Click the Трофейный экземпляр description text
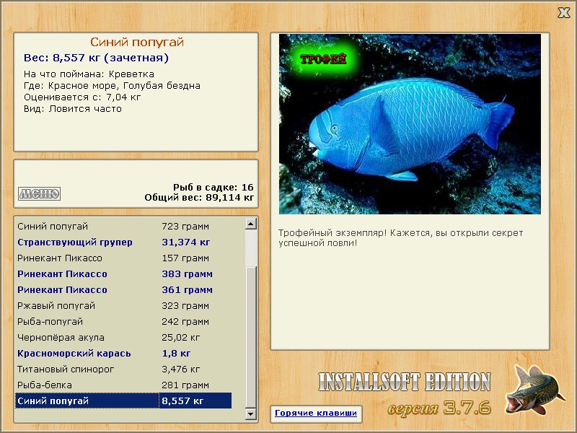577x433 pixels. tap(400, 238)
